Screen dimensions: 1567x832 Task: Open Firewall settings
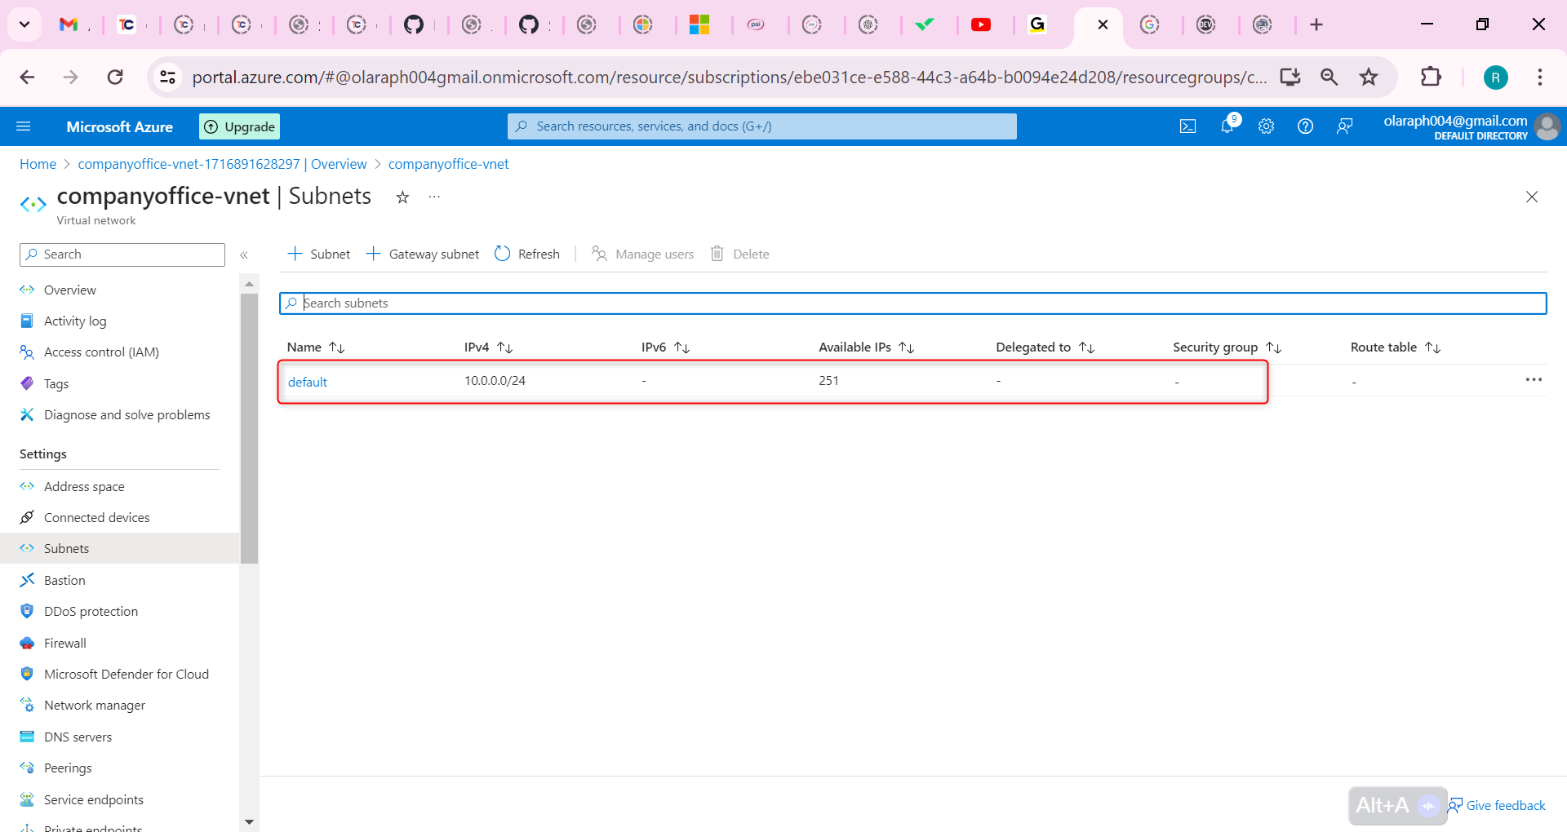64,643
